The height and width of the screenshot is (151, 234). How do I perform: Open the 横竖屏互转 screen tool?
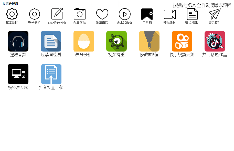(18, 77)
